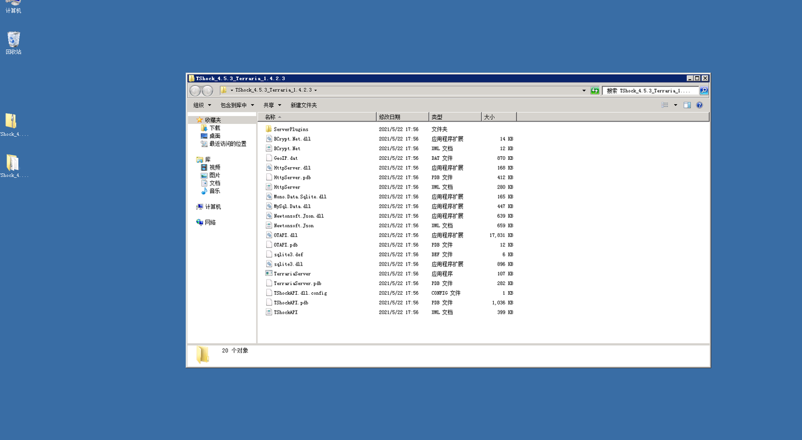
Task: Change view with the view icon
Action: [x=665, y=105]
